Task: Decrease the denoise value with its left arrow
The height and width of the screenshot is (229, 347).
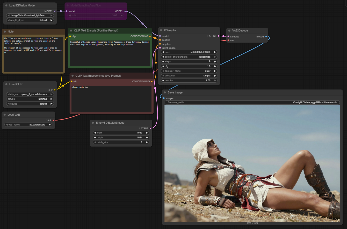Action: pyautogui.click(x=163, y=81)
